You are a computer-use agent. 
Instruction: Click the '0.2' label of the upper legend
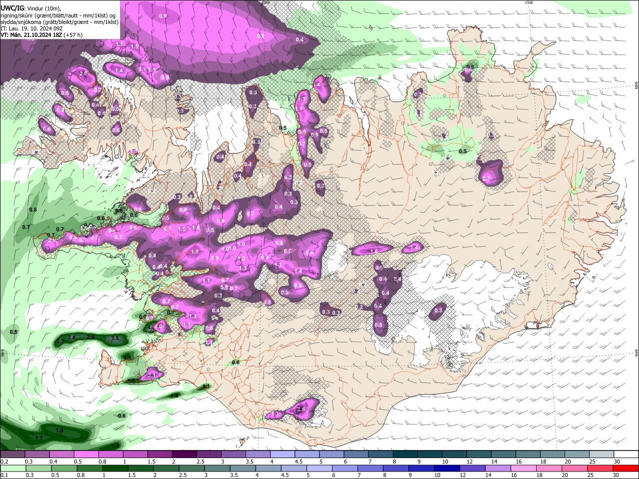coord(4,462)
